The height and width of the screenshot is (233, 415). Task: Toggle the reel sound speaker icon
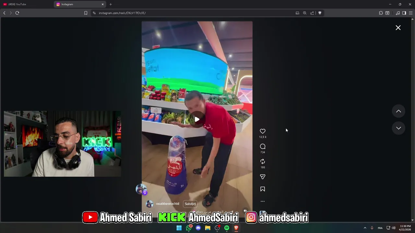click(x=245, y=211)
